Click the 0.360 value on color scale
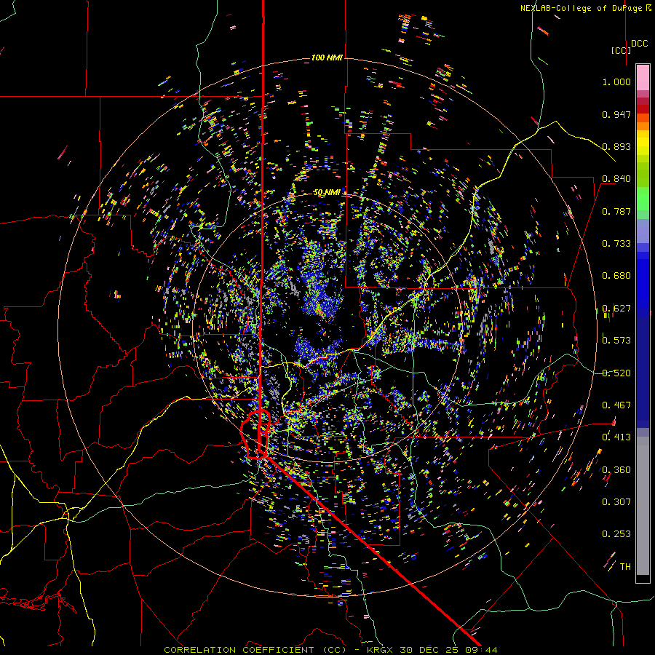655x655 pixels. click(x=616, y=470)
